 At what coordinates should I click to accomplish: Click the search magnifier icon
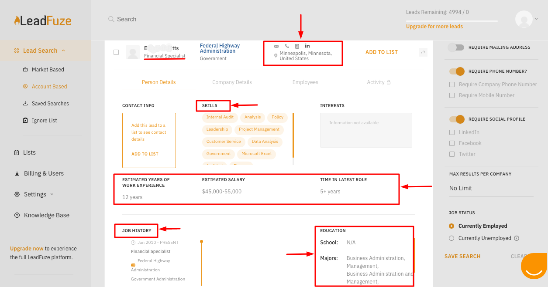click(111, 19)
